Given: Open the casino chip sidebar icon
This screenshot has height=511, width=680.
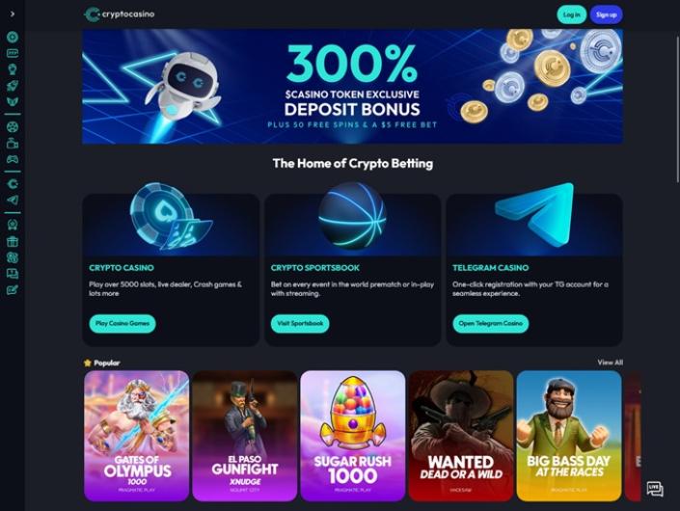Looking at the screenshot, I should pyautogui.click(x=13, y=37).
